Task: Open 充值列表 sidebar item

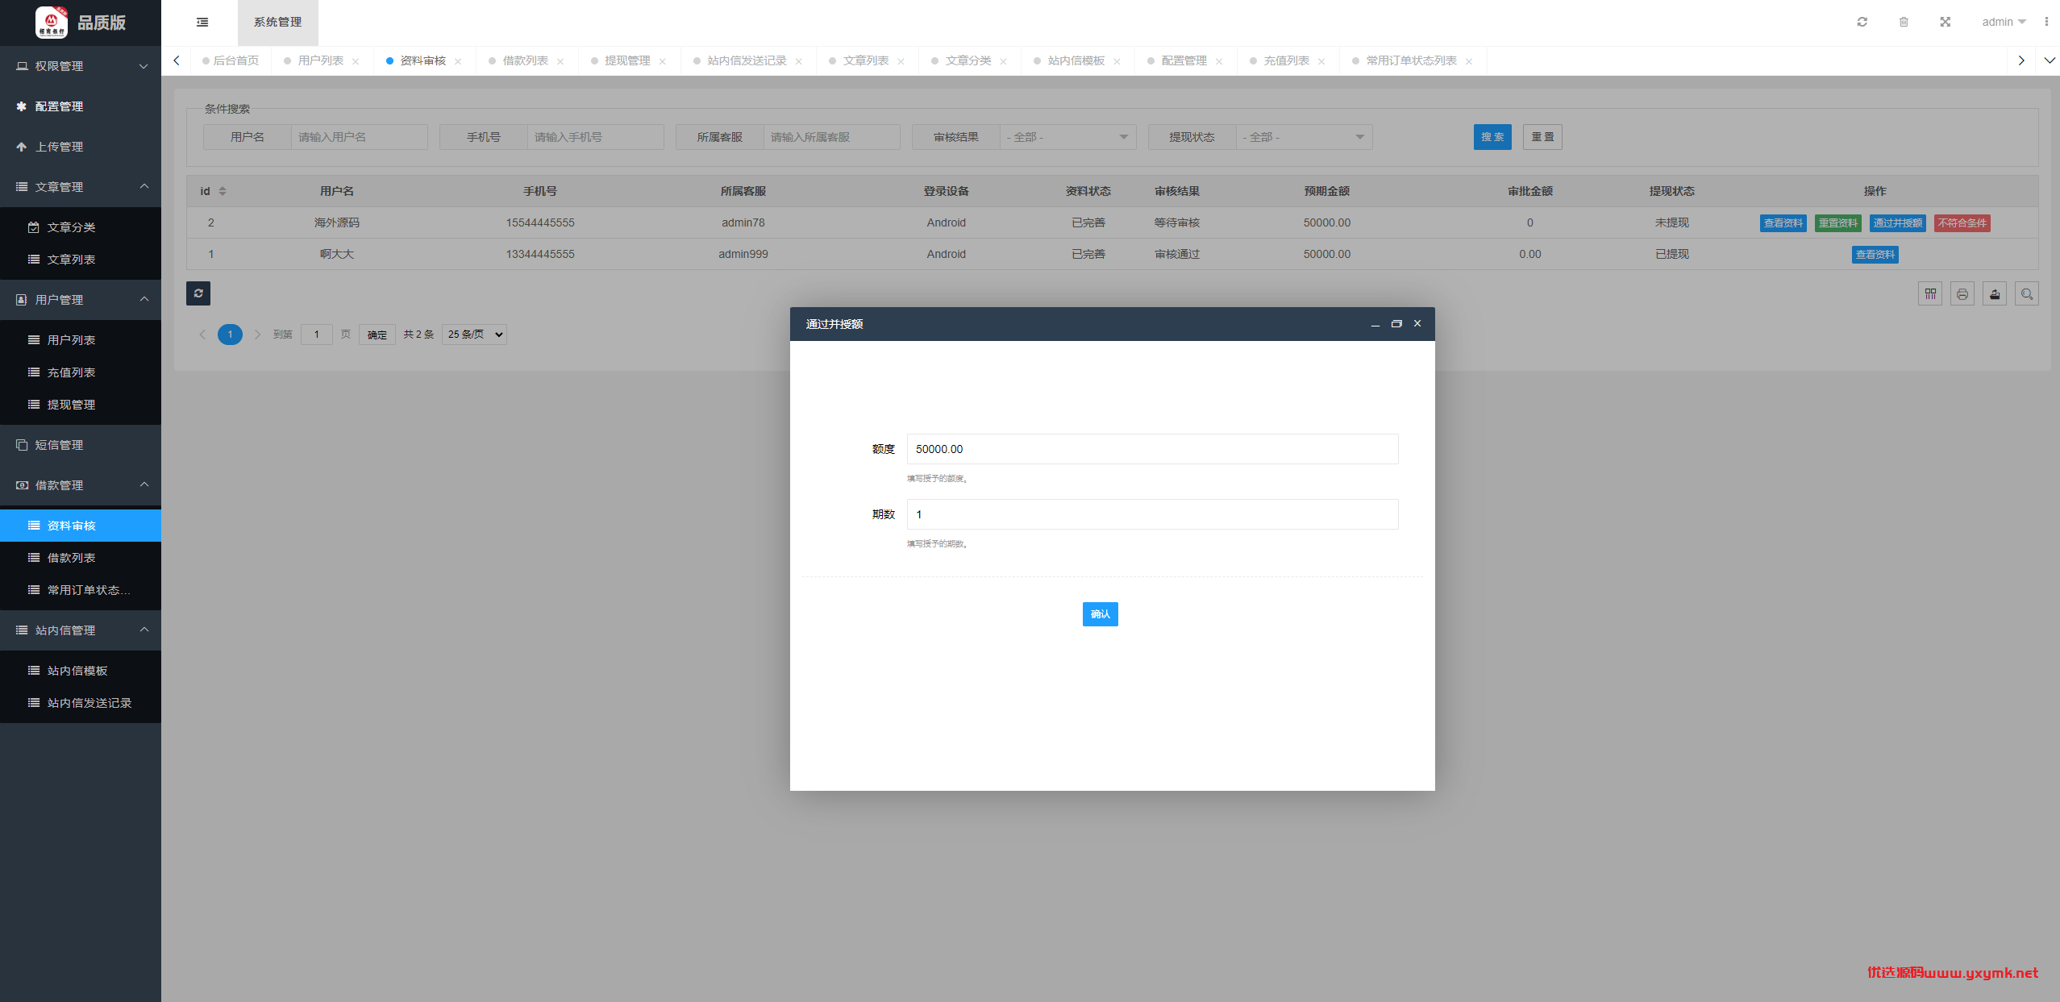Action: pos(81,372)
